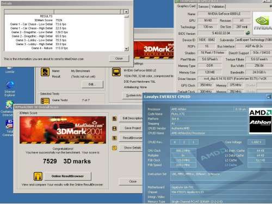
Task: Click the icon beside Show Details
Action: [114, 148]
